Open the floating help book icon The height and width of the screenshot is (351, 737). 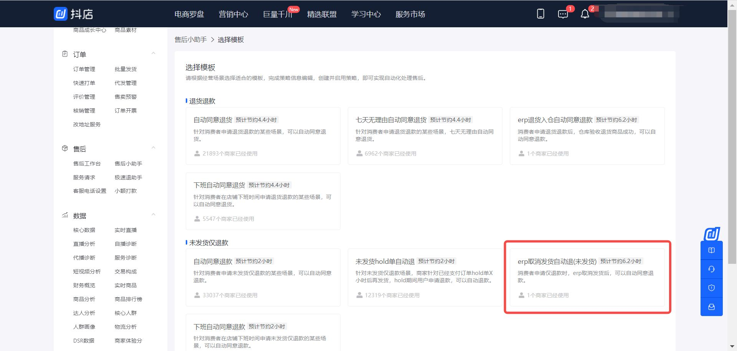(x=711, y=250)
